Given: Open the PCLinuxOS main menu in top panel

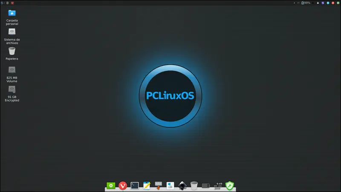Looking at the screenshot, I should pos(2,3).
